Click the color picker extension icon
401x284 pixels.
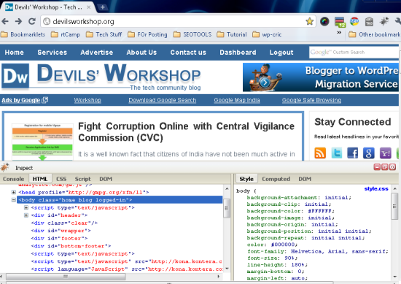324,21
